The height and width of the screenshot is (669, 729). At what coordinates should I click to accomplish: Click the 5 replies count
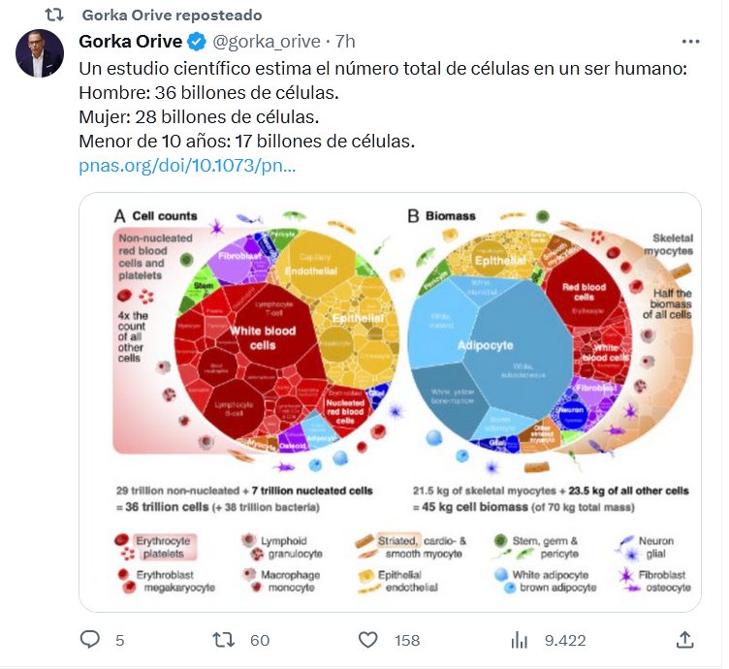[x=119, y=640]
